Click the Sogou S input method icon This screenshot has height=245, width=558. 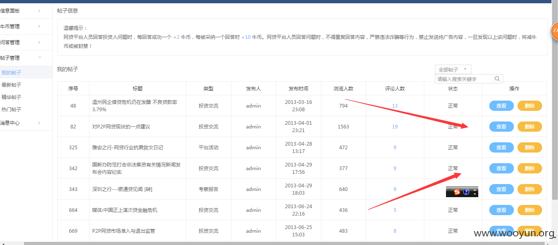click(457, 191)
